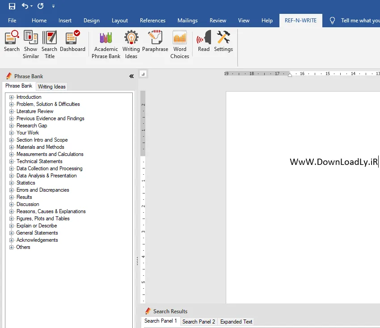Expand the Research Gap node

click(x=11, y=126)
